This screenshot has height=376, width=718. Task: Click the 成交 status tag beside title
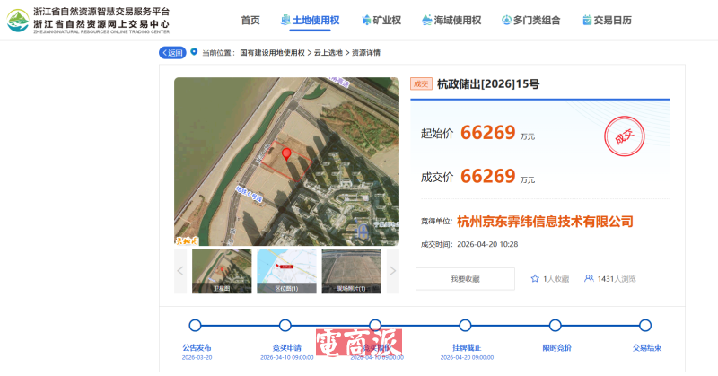[421, 83]
